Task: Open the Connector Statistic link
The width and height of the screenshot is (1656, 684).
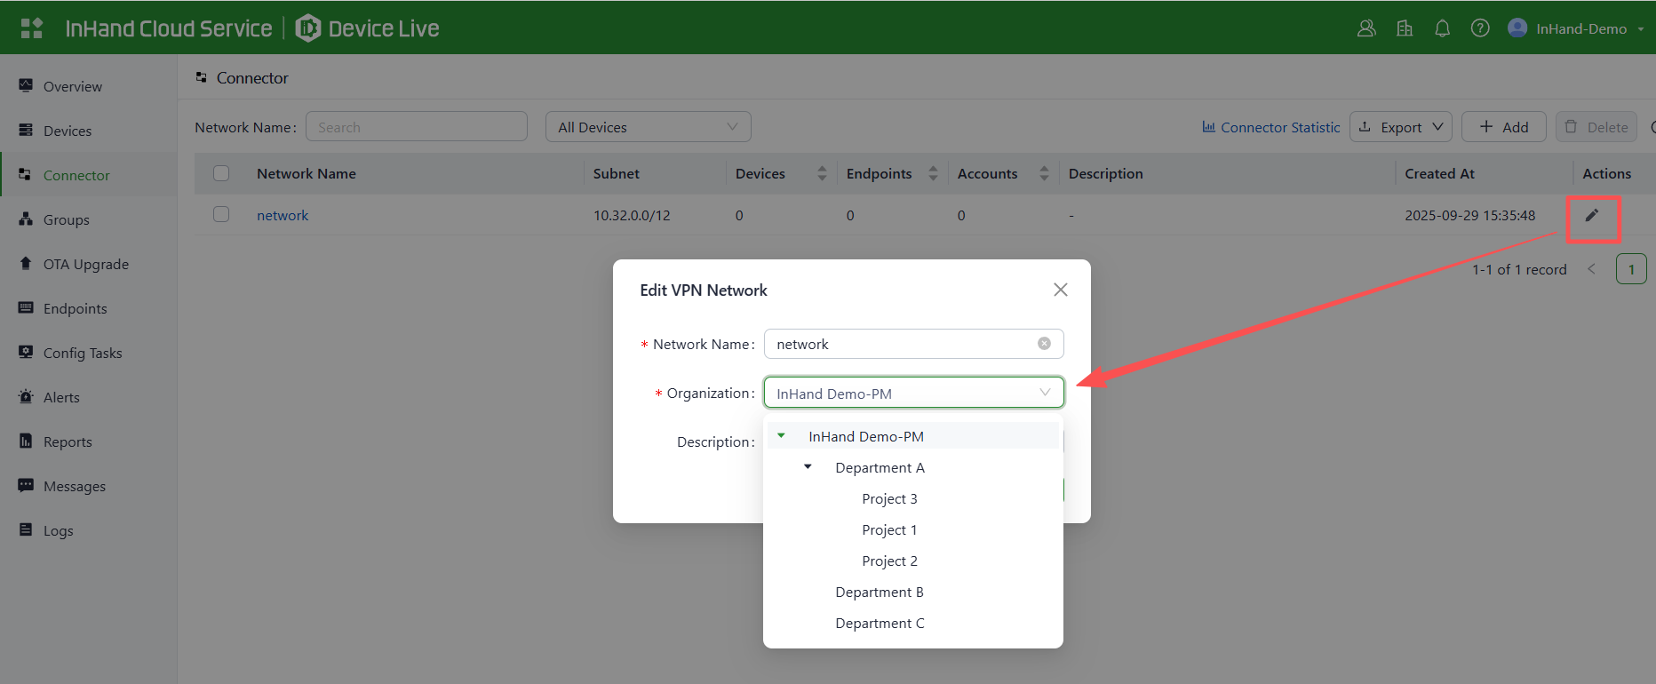Action: coord(1270,127)
